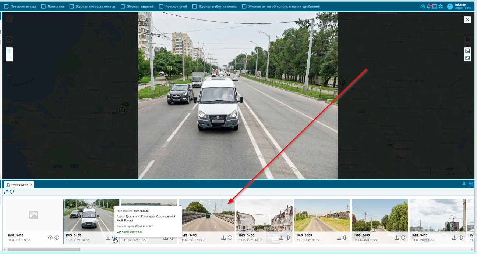This screenshot has width=477, height=254.
Task: Click 'Имя файла' object name in tooltip
Action: point(141,211)
